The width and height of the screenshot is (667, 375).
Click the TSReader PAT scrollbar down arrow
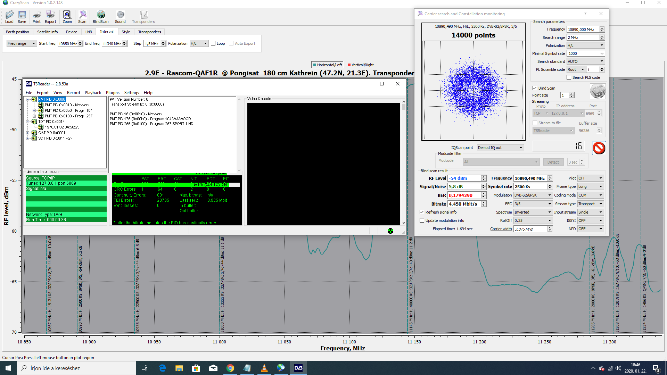[x=239, y=170]
